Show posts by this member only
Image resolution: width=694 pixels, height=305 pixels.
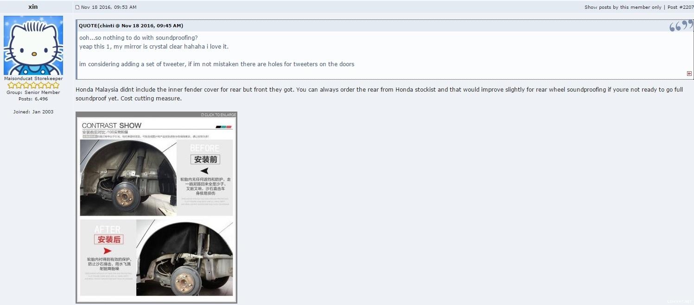point(623,7)
